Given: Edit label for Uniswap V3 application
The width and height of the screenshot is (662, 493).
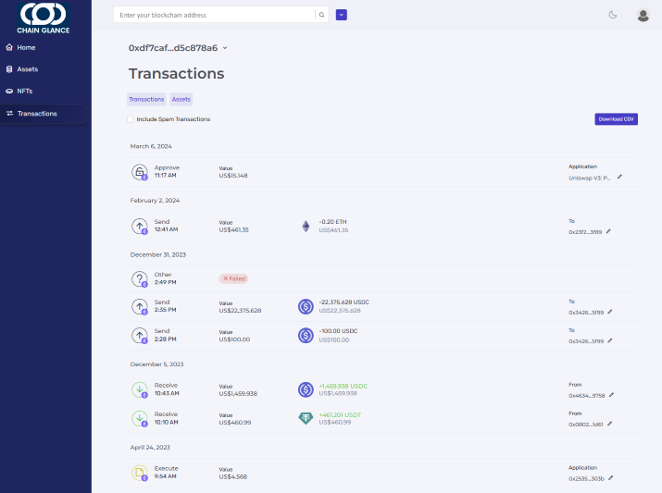Looking at the screenshot, I should click(x=620, y=177).
